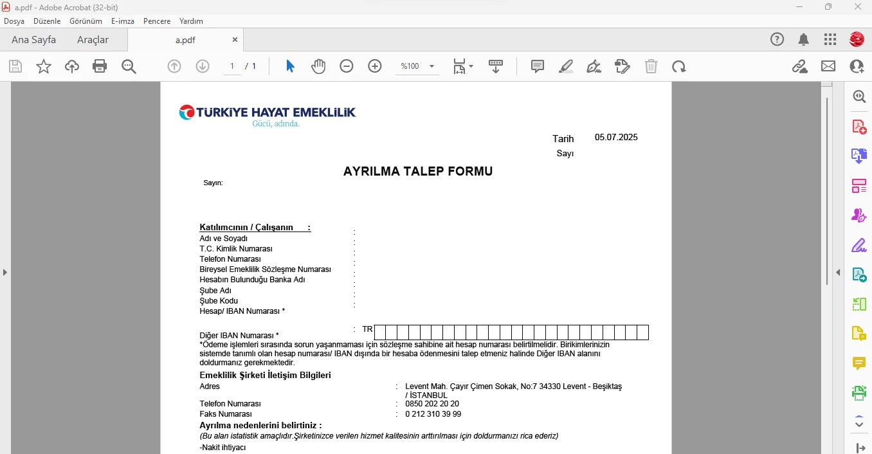Open the Request signatures tool in right panel
Image resolution: width=872 pixels, height=454 pixels.
(859, 215)
